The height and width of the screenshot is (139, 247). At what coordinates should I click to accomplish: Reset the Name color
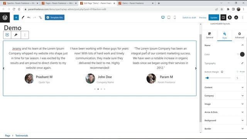point(238,54)
